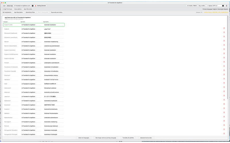
Task: Edit the Arabisch app subtitle field
Action: click(54, 29)
